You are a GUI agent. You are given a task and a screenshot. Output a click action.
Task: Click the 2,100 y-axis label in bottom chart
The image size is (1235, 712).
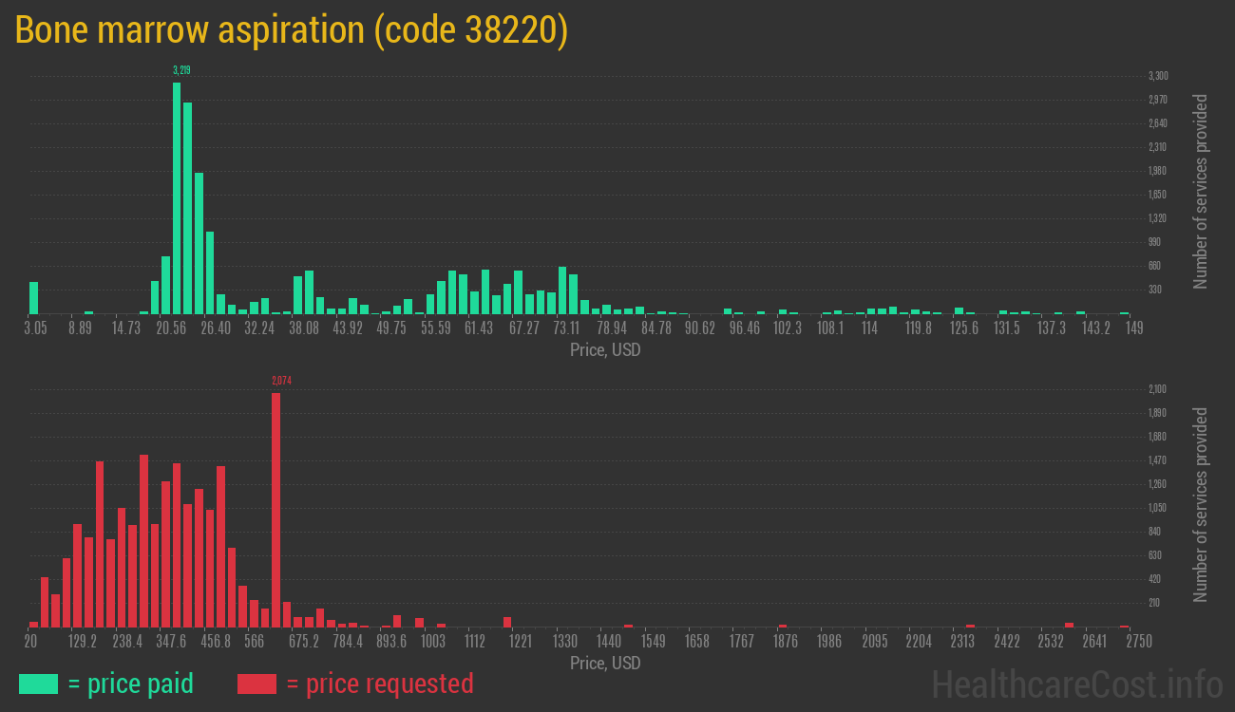pyautogui.click(x=1157, y=389)
